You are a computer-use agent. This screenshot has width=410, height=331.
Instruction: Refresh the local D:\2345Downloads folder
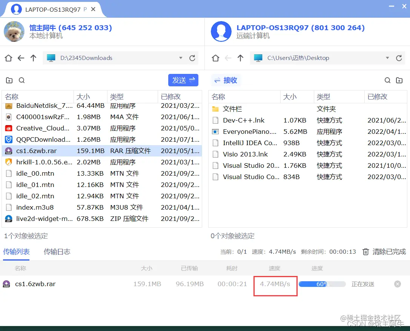(x=192, y=58)
